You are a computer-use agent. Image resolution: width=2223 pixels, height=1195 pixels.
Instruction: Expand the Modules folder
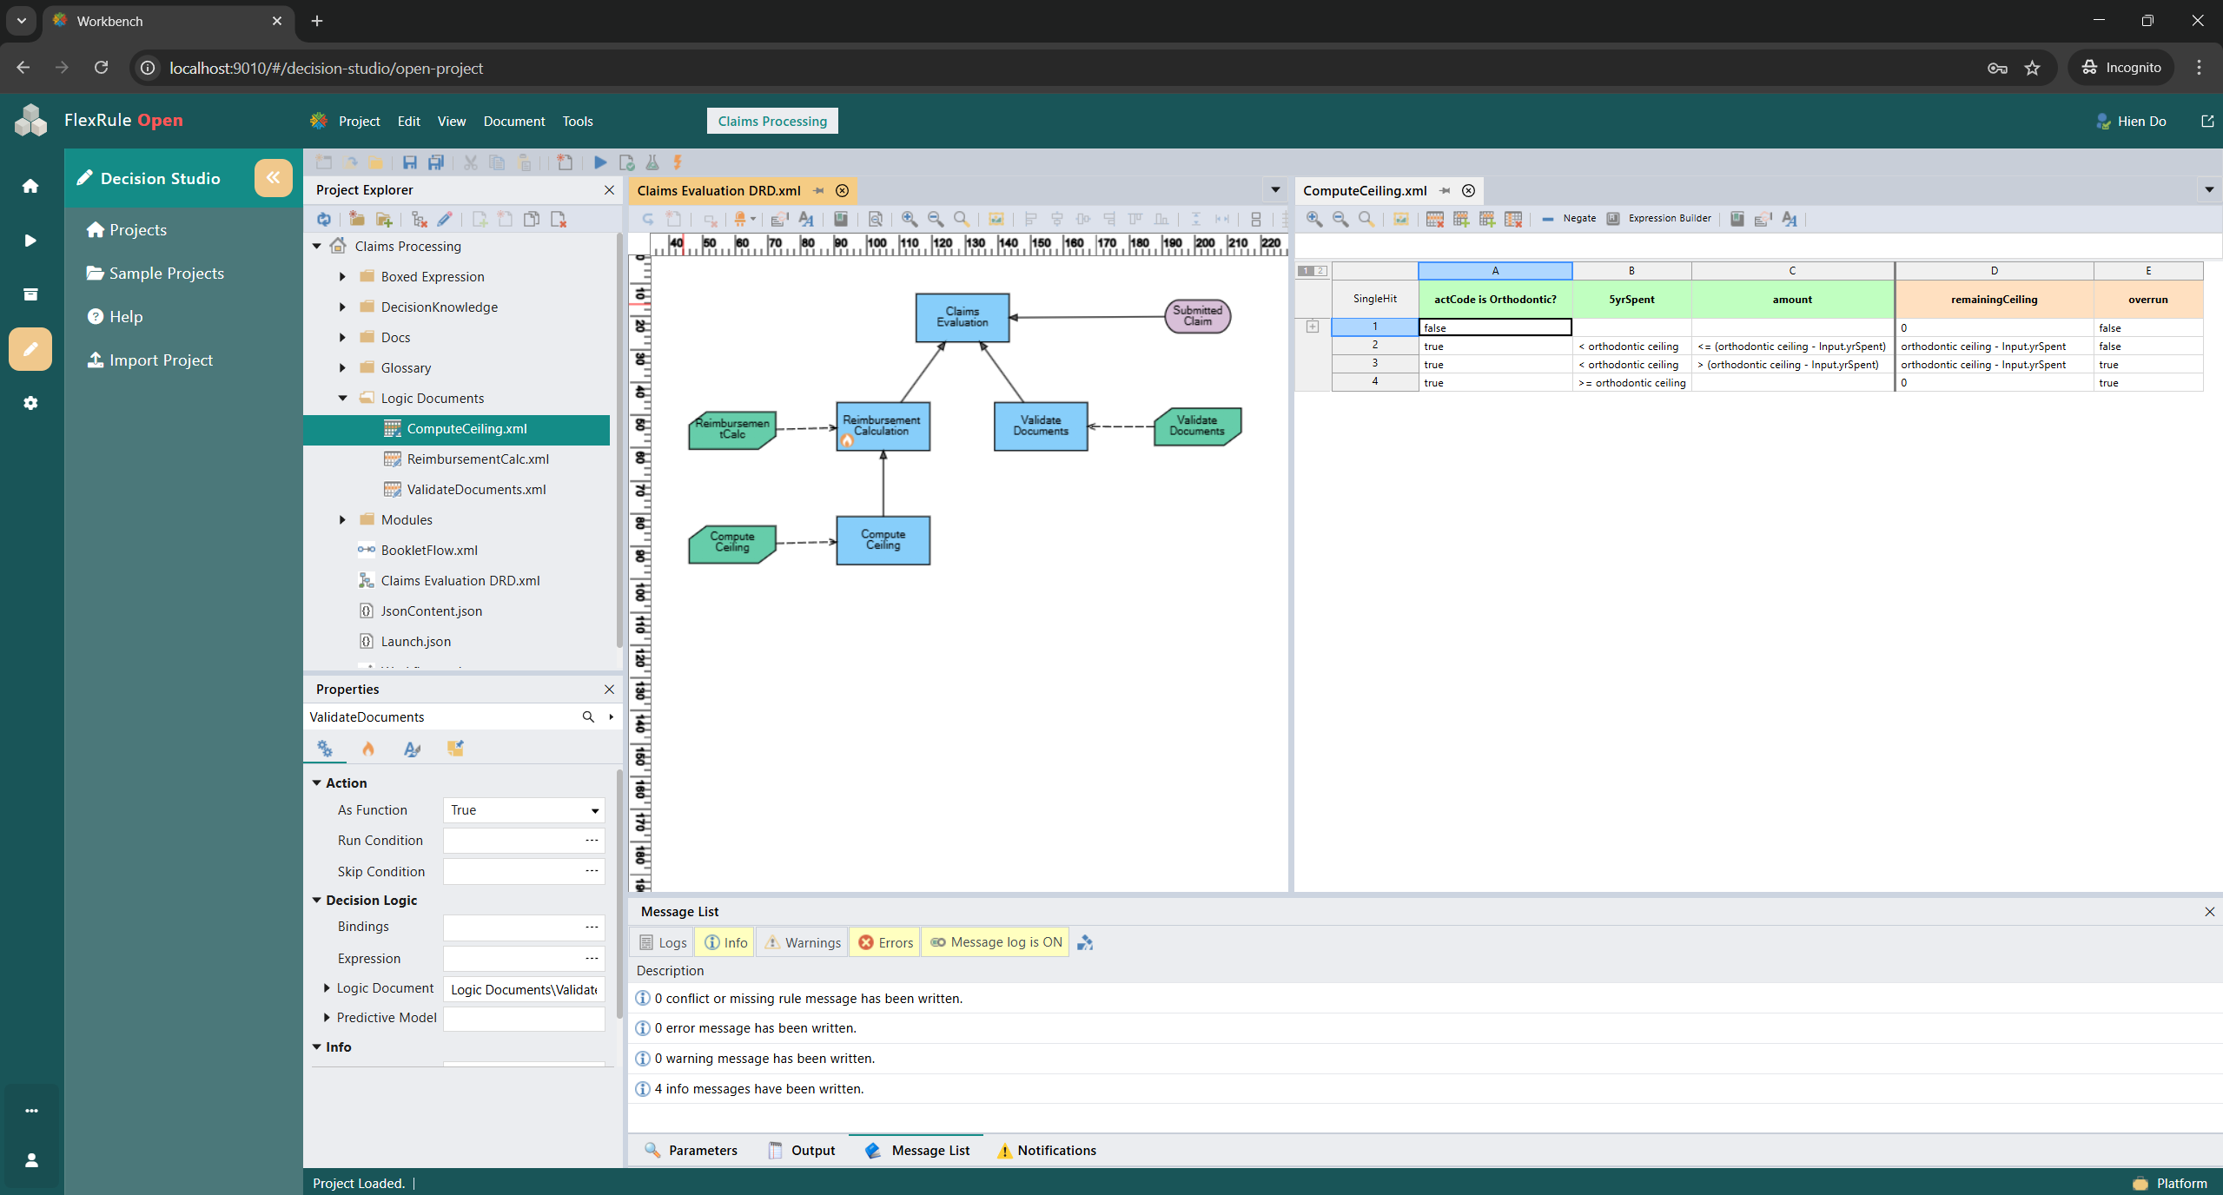tap(342, 520)
